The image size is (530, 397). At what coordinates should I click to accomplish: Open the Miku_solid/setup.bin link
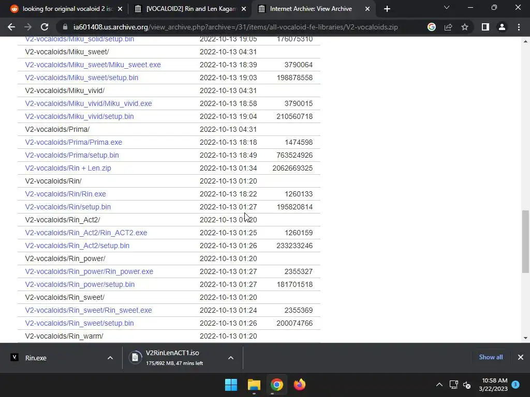79,39
